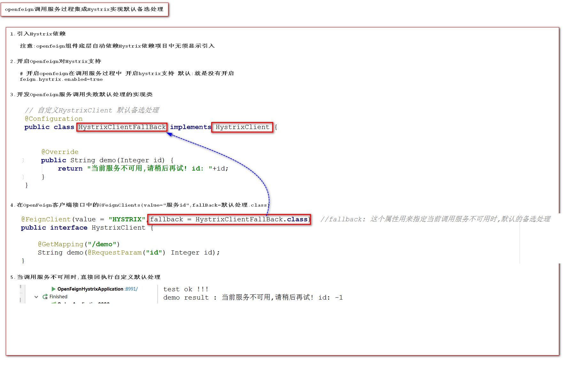Image resolution: width=571 pixels, height=373 pixels.
Task: Click the HystrixClientFallBack class name
Action: [x=122, y=127]
